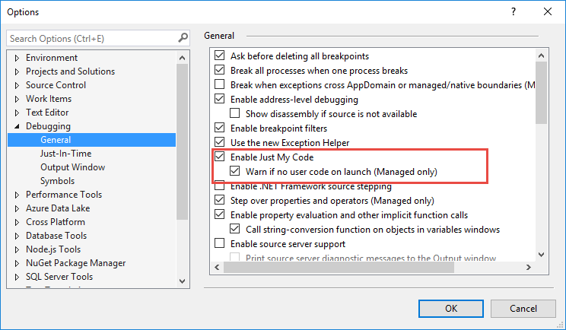Expand the Source Control node

pyautogui.click(x=17, y=85)
